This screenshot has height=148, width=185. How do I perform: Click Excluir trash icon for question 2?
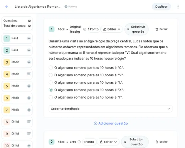click(x=157, y=142)
